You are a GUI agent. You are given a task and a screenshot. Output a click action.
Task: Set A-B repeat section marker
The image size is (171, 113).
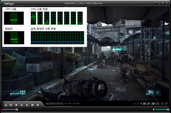pyautogui.click(x=76, y=104)
